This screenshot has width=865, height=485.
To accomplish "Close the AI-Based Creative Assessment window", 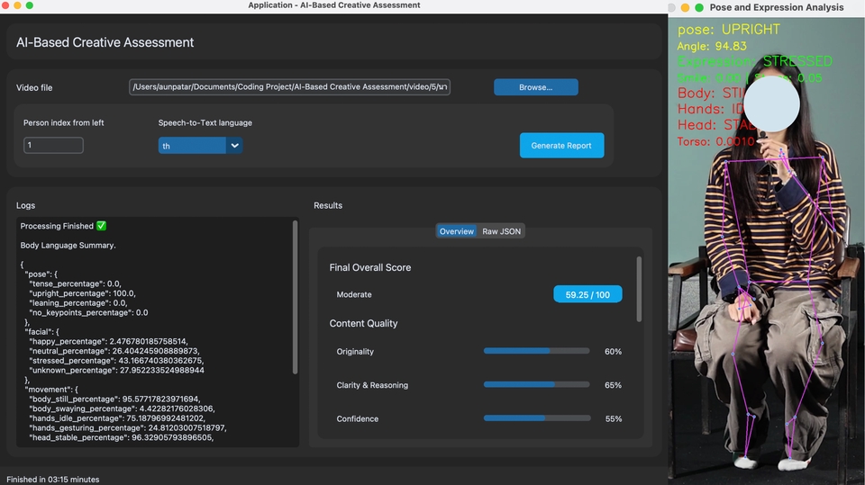I will pyautogui.click(x=5, y=5).
